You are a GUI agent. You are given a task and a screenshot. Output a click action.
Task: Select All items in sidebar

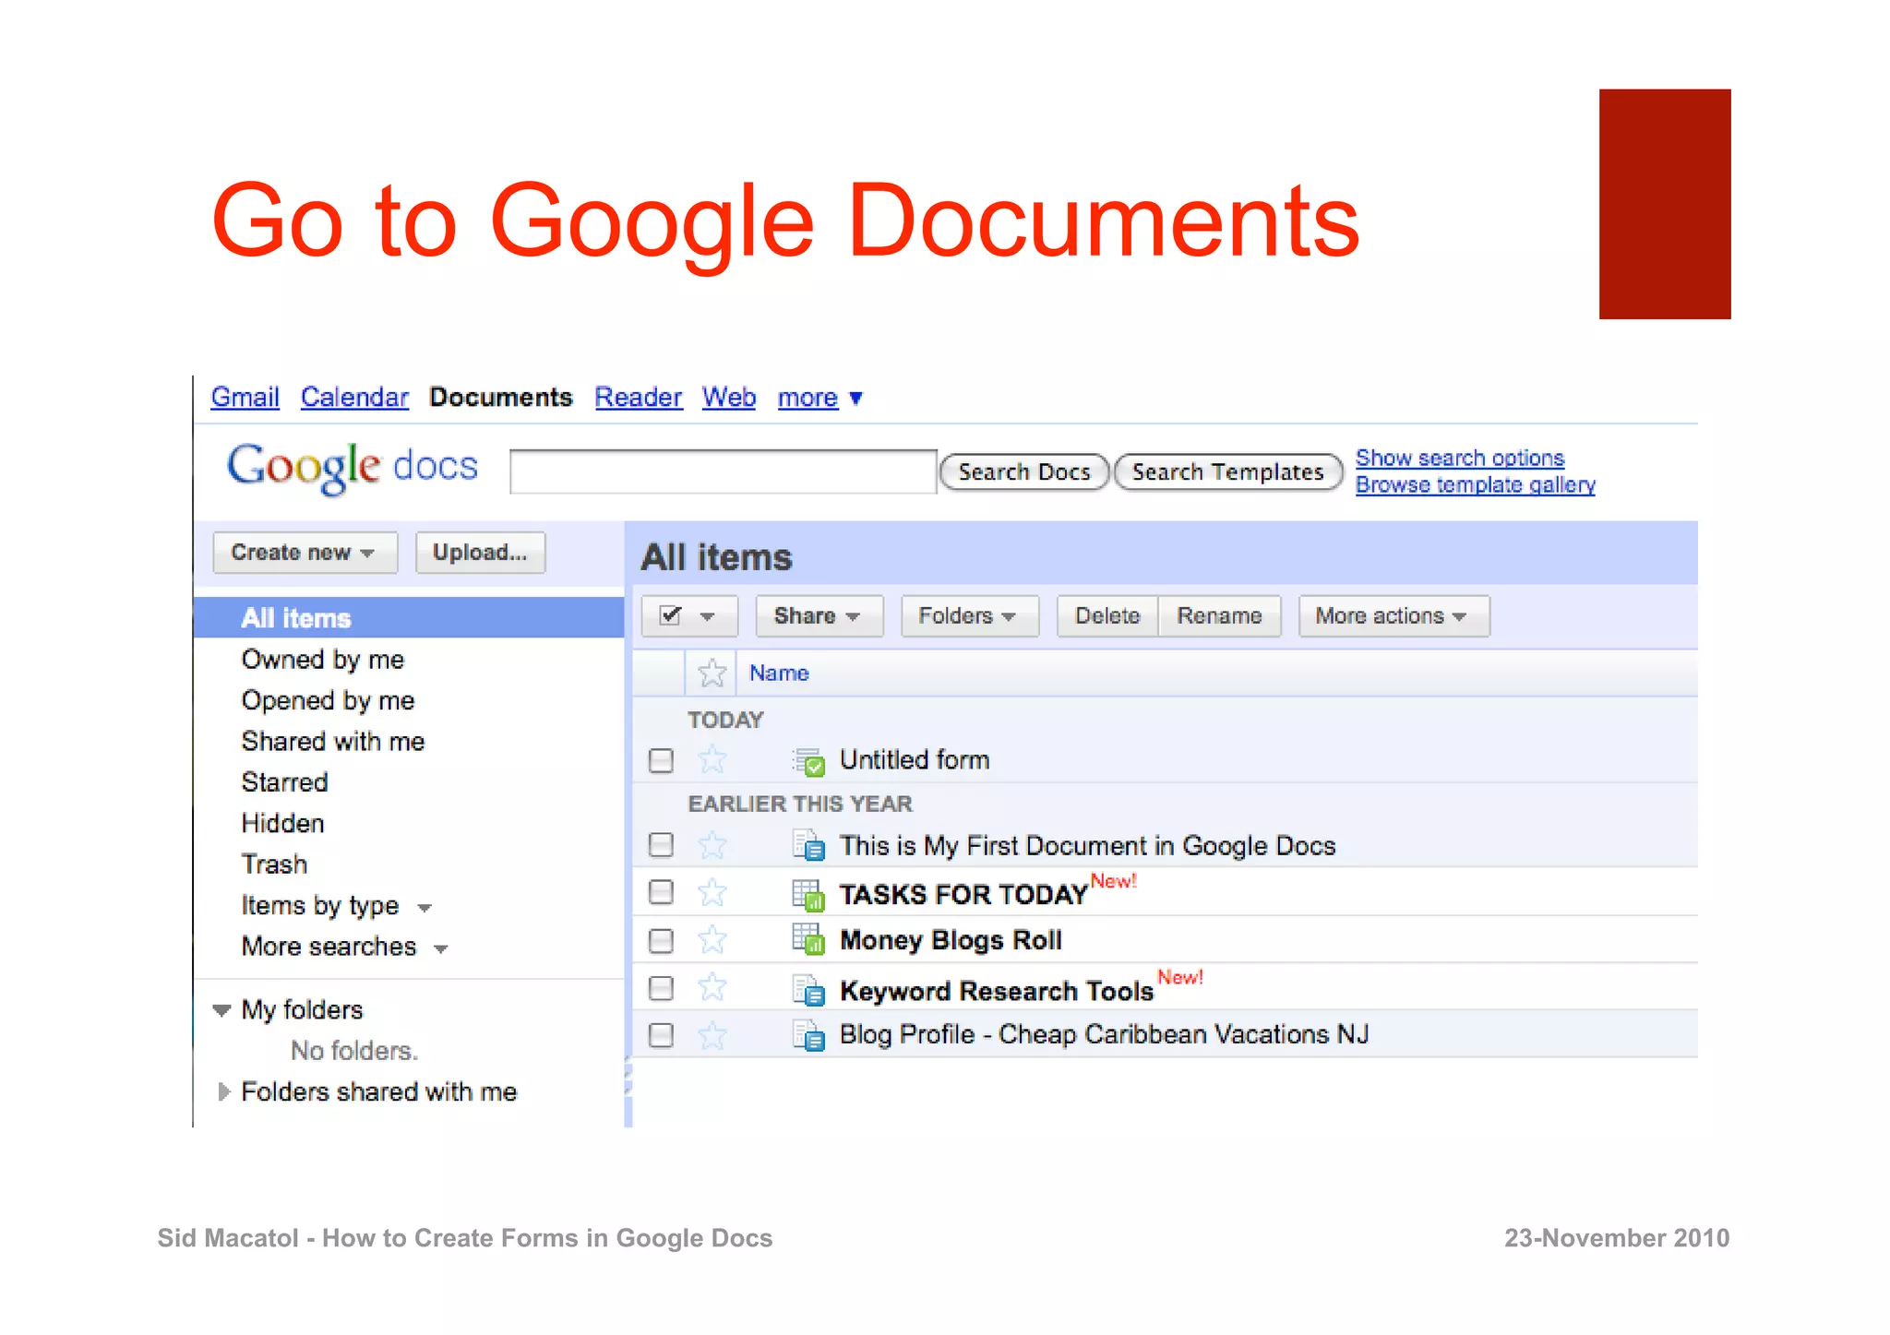coord(409,617)
